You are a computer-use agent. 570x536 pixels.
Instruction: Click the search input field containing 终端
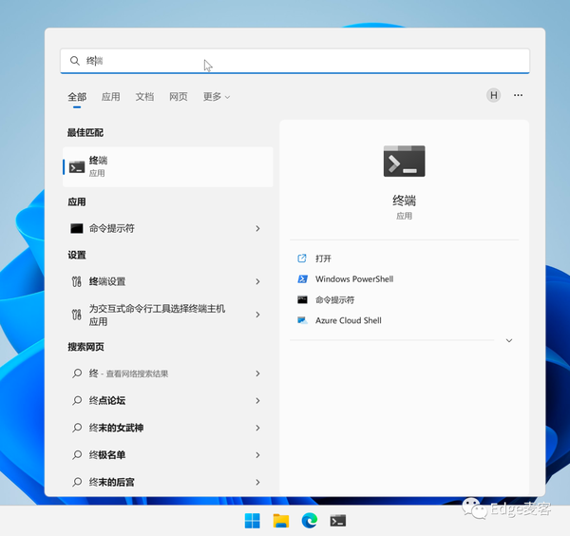point(294,61)
